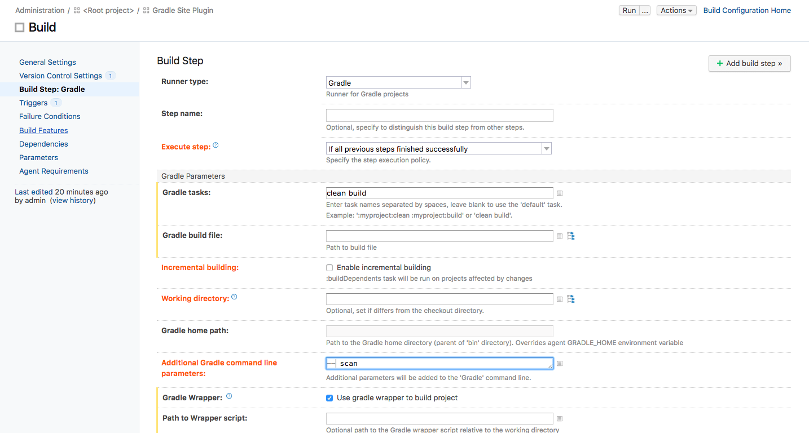Image resolution: width=809 pixels, height=433 pixels.
Task: Open Version Control Settings in sidebar
Action: click(60, 76)
